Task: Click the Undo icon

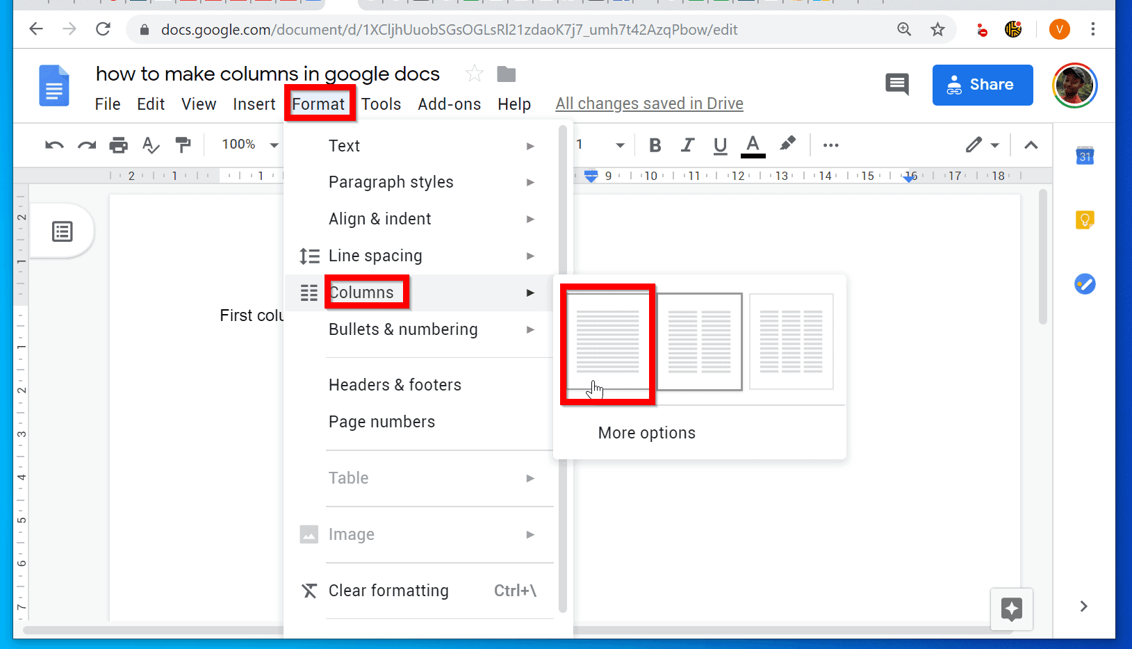Action: point(54,145)
